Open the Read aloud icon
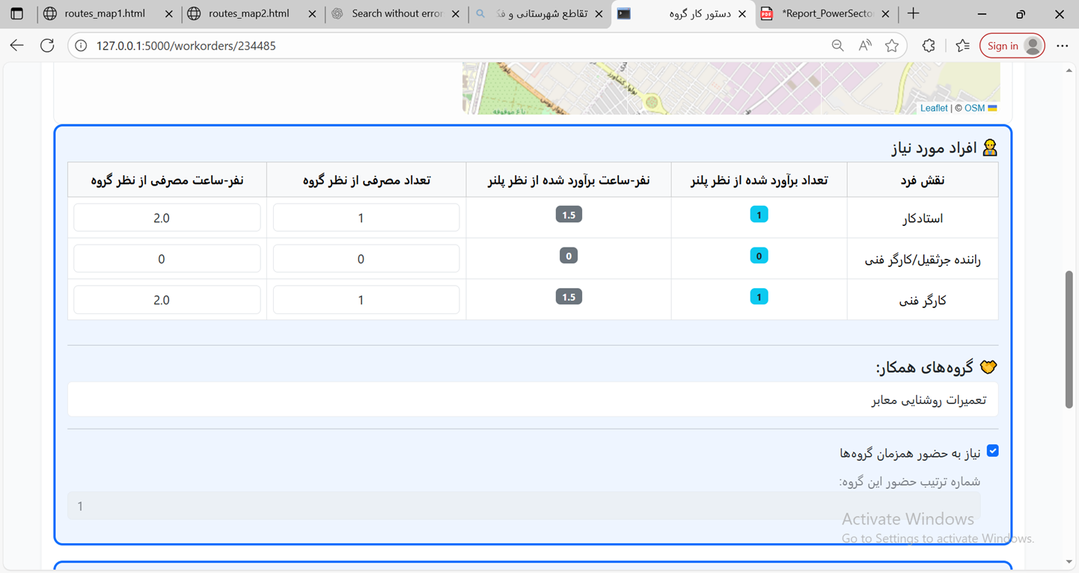Screen dimensions: 1079x573 click(865, 45)
